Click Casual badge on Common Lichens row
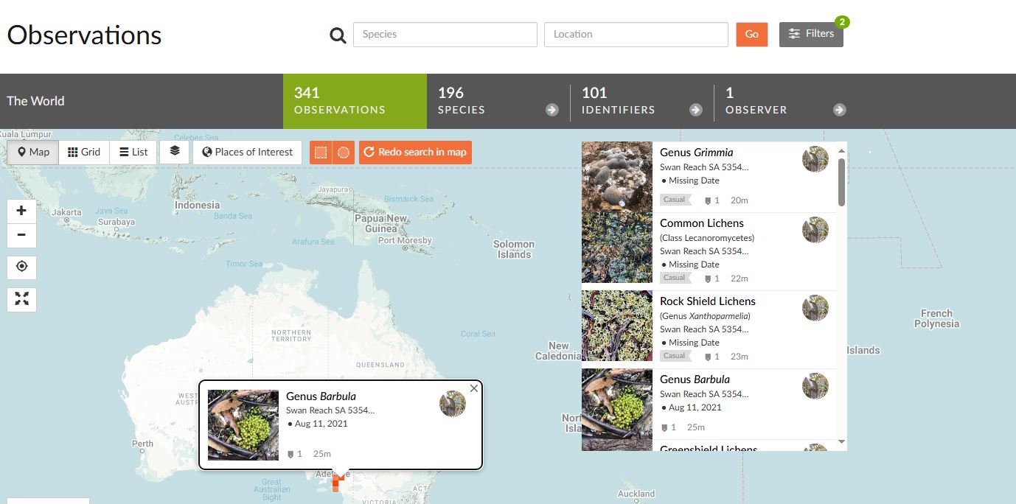The width and height of the screenshot is (1016, 504). click(676, 278)
